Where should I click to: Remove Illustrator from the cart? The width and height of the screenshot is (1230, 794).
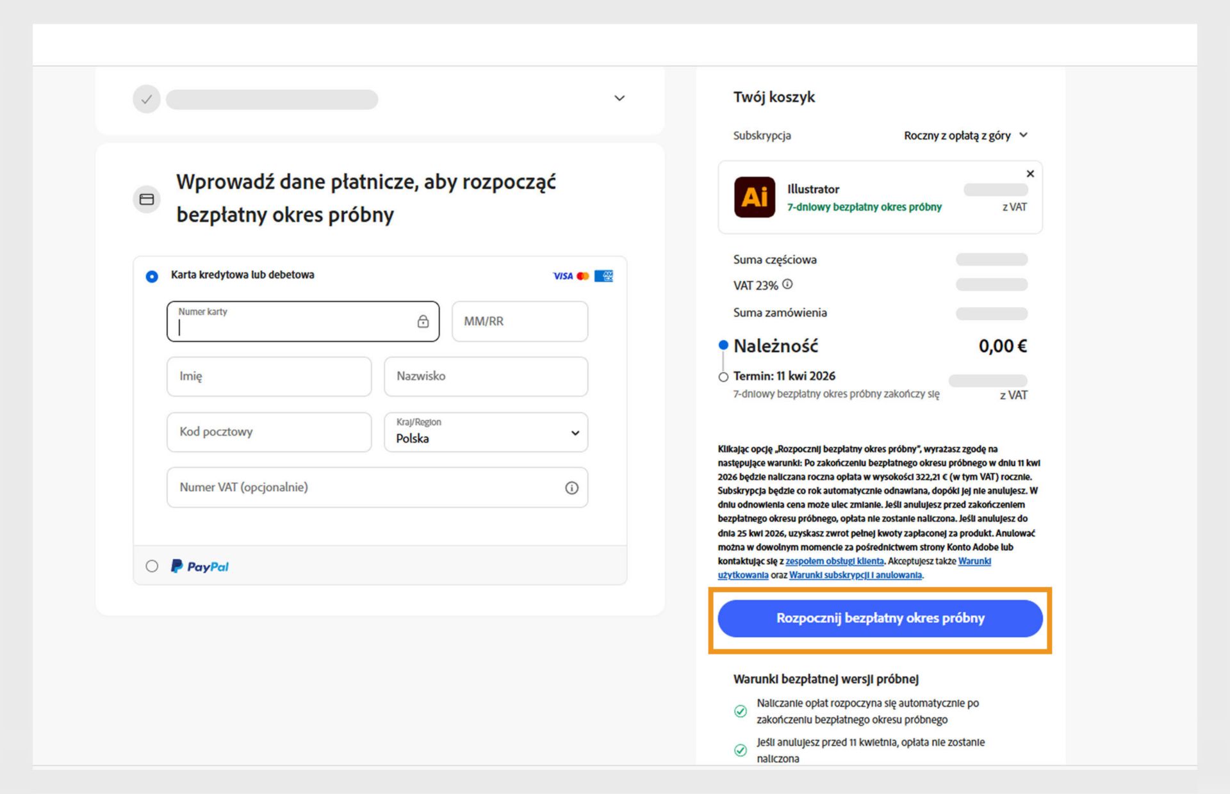coord(1029,173)
